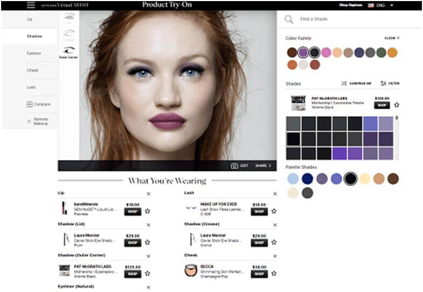Viewport: 423px width, 292px height.
Task: Pick the pink swatch in Color Family
Action: pos(326,52)
